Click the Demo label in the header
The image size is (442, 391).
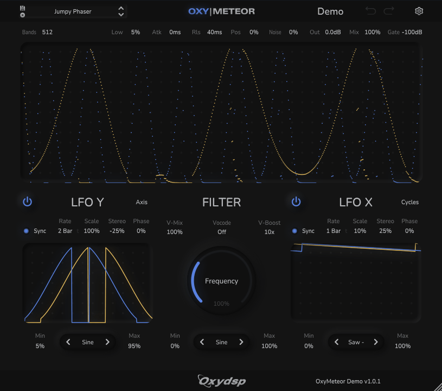tap(330, 11)
